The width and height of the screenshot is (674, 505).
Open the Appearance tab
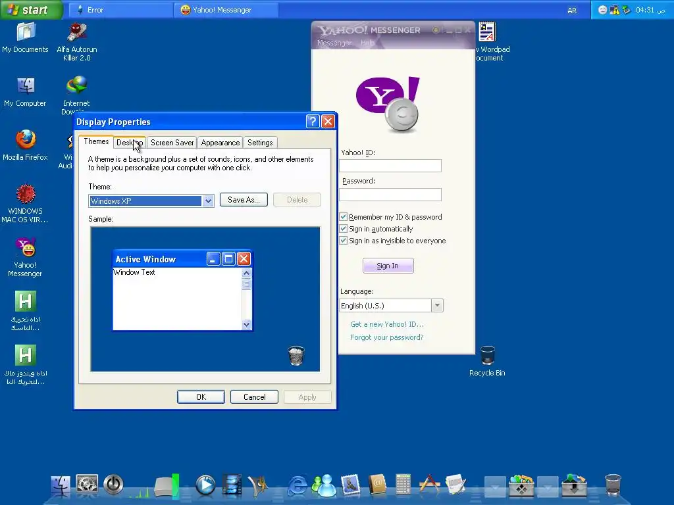click(x=220, y=143)
